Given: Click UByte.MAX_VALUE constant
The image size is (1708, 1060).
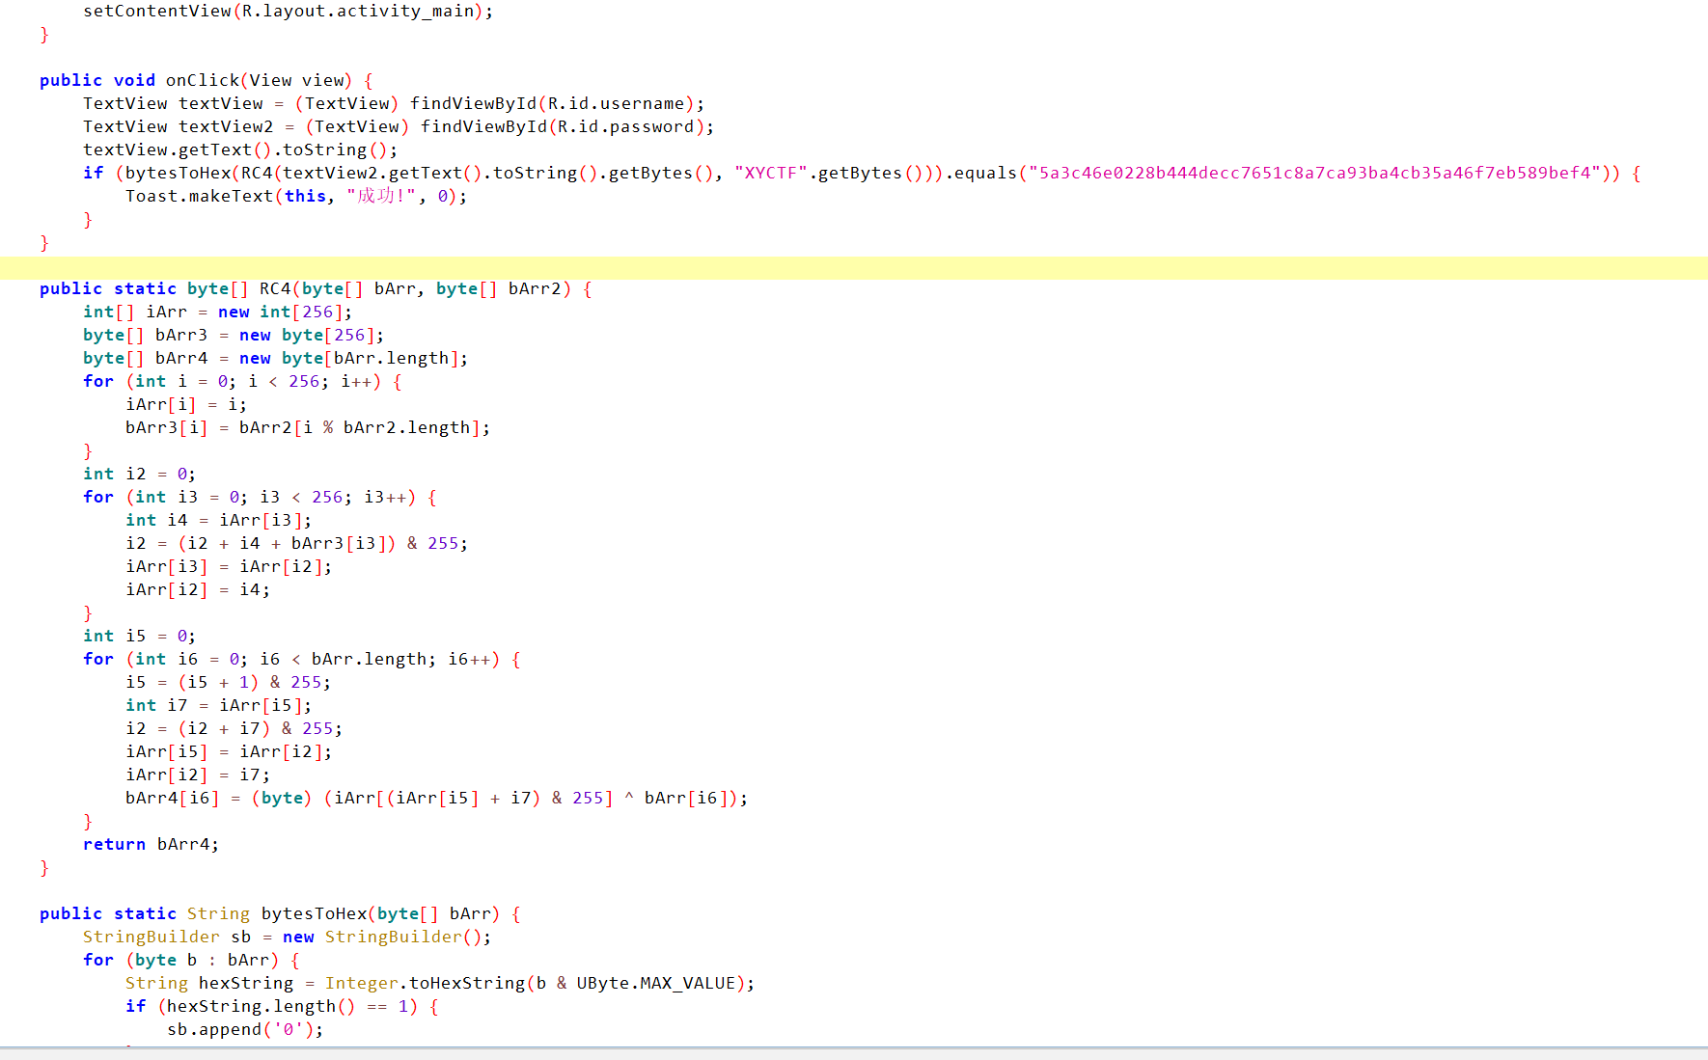Looking at the screenshot, I should pos(656,983).
